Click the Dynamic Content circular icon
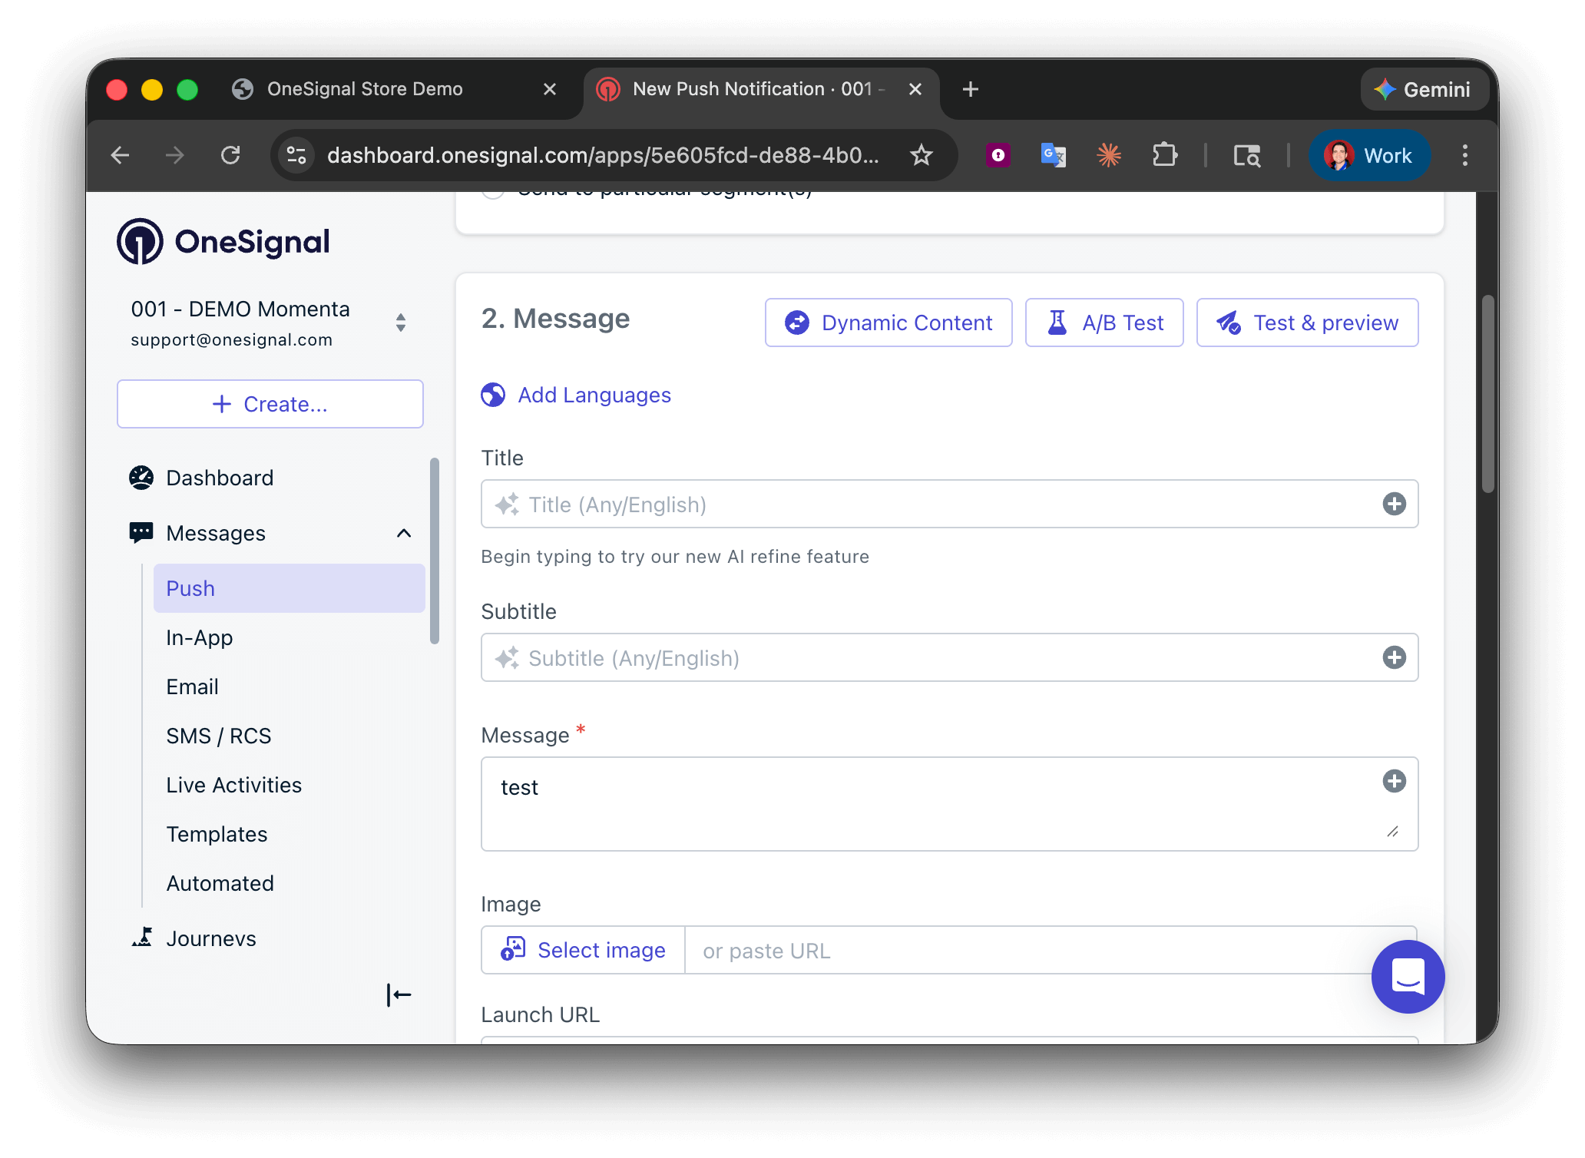Viewport: 1585px width, 1158px height. click(796, 323)
